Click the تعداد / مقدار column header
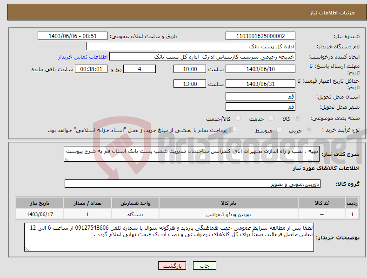The height and width of the screenshot is (278, 367). click(87, 203)
